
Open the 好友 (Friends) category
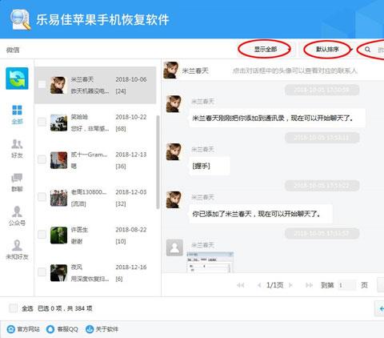coord(17,148)
